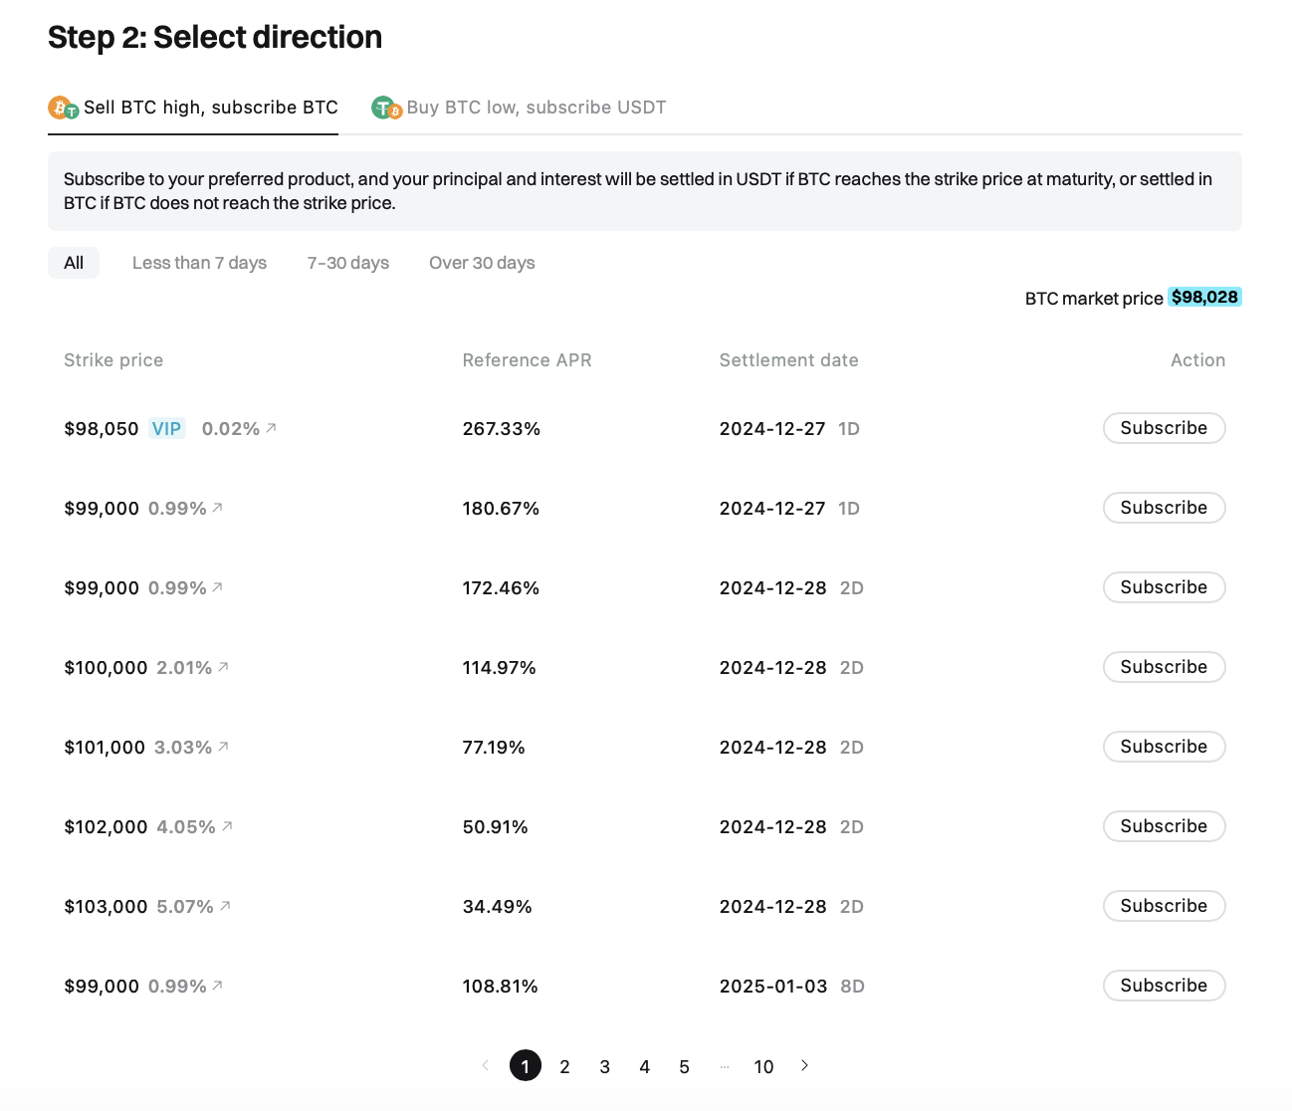Open arrow icon beside 0.99% in 172.46% row

coord(217,587)
